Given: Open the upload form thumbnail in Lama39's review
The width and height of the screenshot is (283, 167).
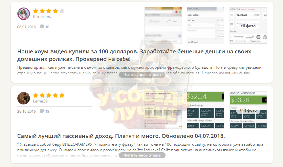Looking at the screenshot, I should 163,110.
